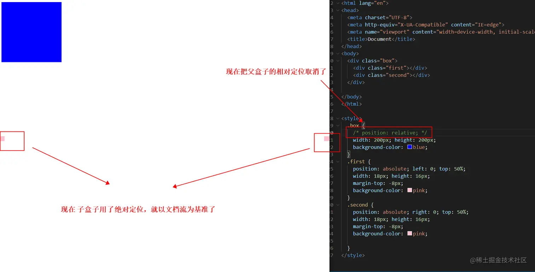Viewport: 535px width, 272px height.
Task: Fold the .first CSS rule
Action: pyautogui.click(x=338, y=161)
